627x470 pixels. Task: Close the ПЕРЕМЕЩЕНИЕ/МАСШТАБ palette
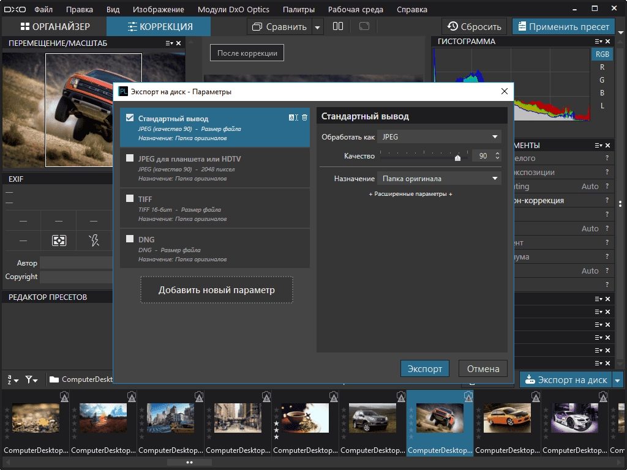tap(178, 43)
